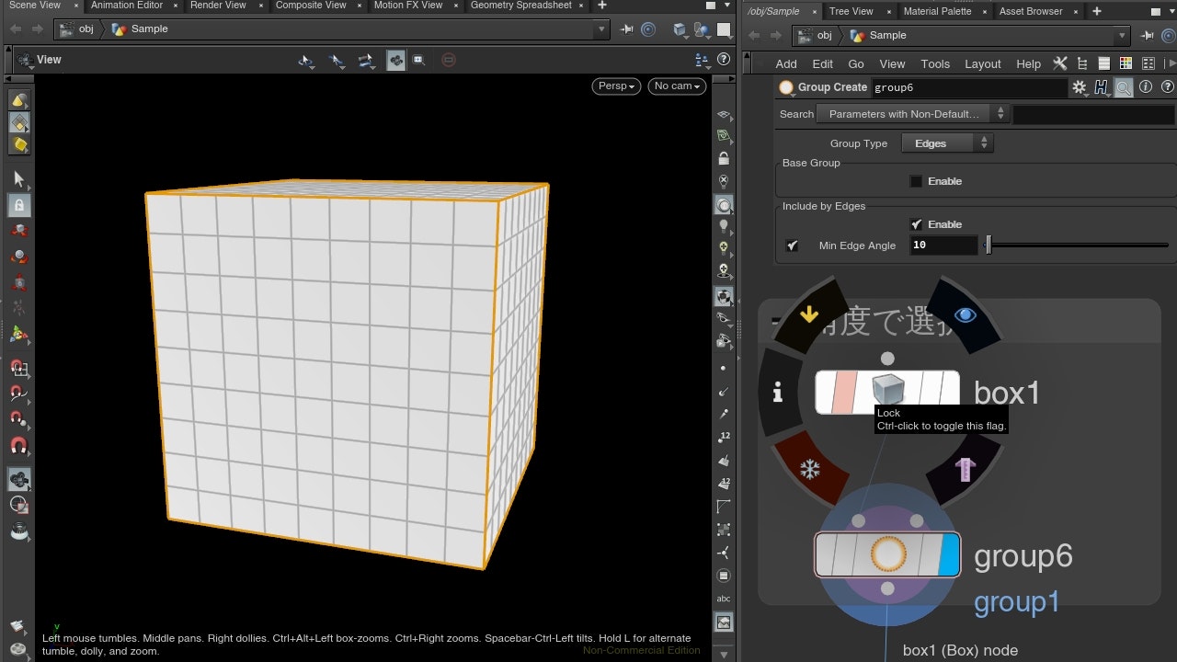Click the info 'i' icon in the node ring

pos(778,394)
